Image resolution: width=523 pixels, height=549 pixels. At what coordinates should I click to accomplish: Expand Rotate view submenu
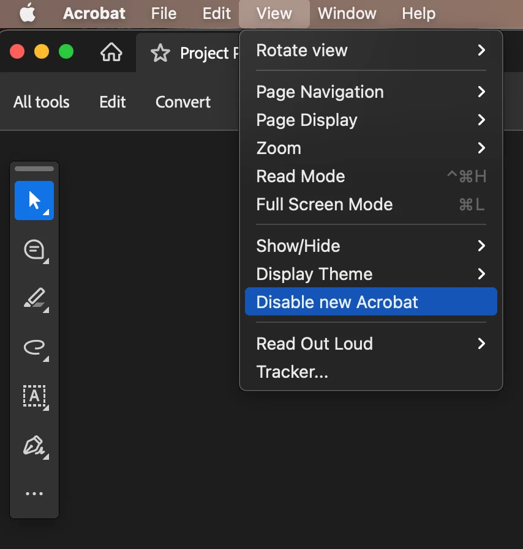(x=371, y=50)
